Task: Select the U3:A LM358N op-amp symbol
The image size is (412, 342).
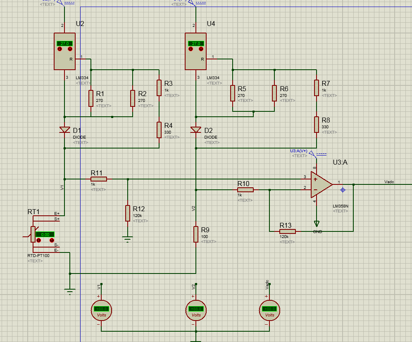Action: click(x=322, y=184)
